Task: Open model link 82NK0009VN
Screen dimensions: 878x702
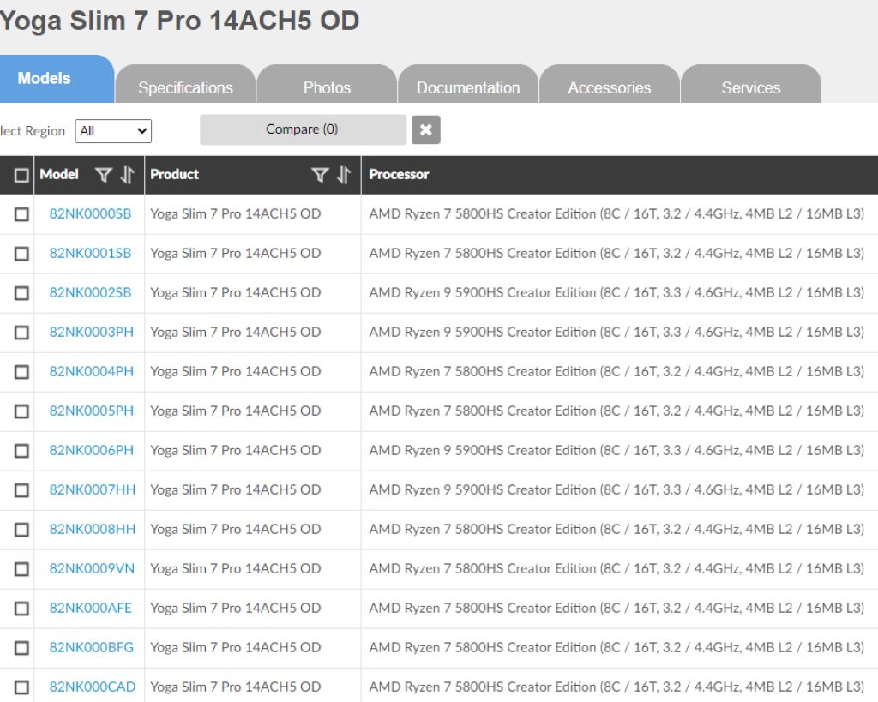Action: tap(91, 568)
